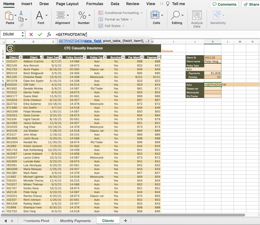Add a new sheet with the plus button
Image resolution: width=260 pixels, height=225 pixels.
(x=126, y=220)
